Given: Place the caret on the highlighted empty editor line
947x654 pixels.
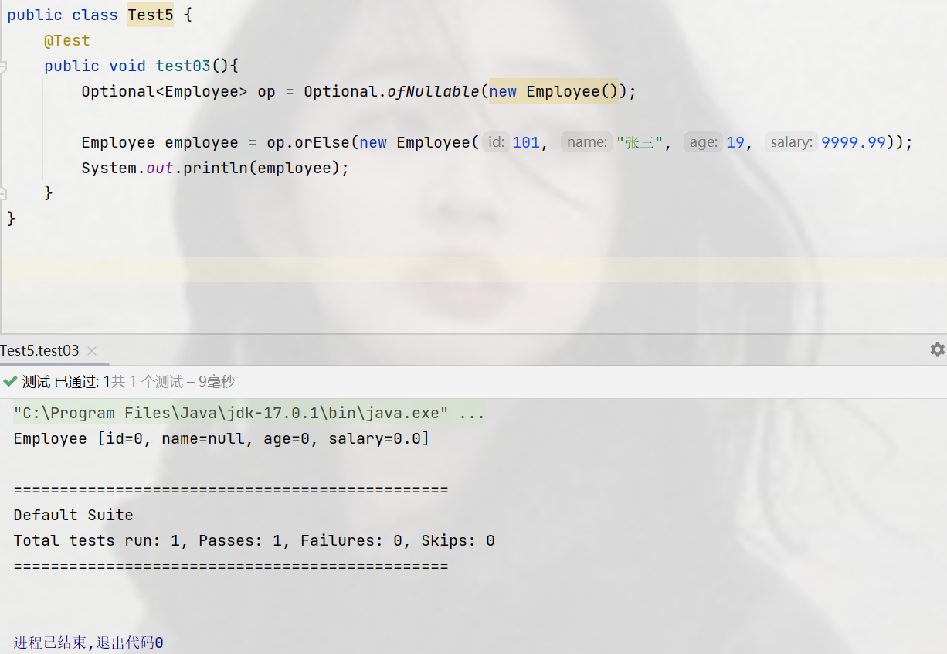Looking at the screenshot, I should pyautogui.click(x=473, y=269).
